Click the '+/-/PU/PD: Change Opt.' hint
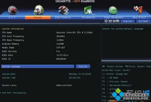This screenshot has width=151, height=102. [x=116, y=74]
